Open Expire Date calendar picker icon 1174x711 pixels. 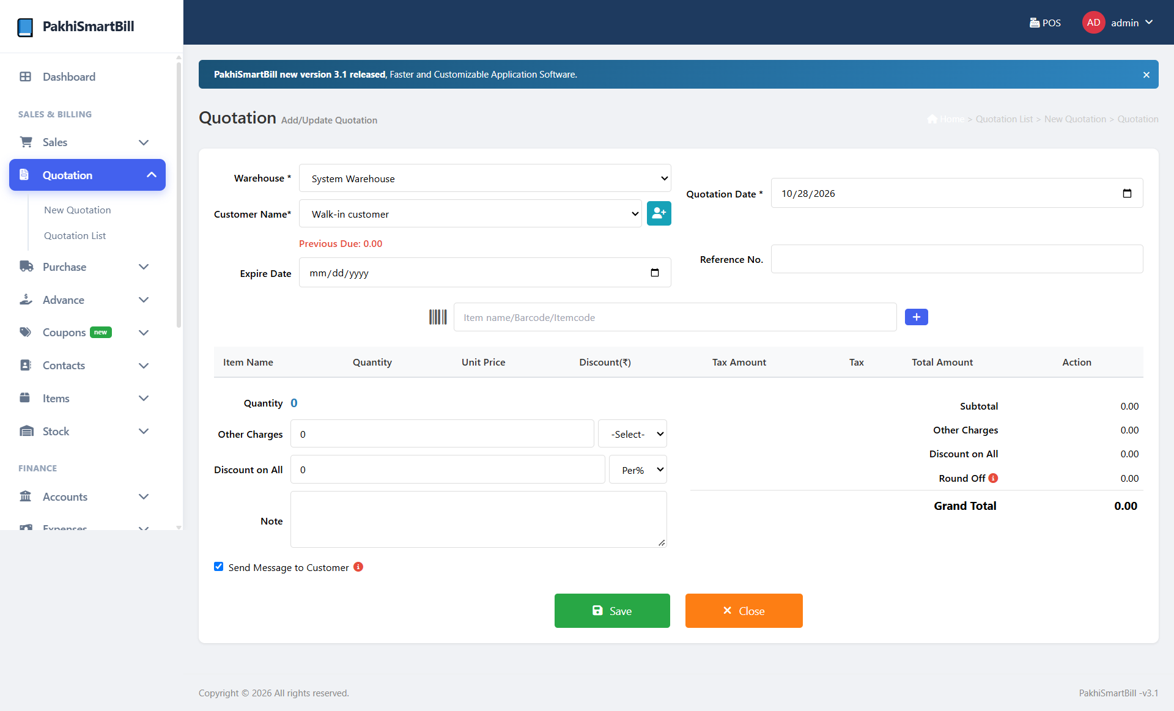click(x=655, y=273)
